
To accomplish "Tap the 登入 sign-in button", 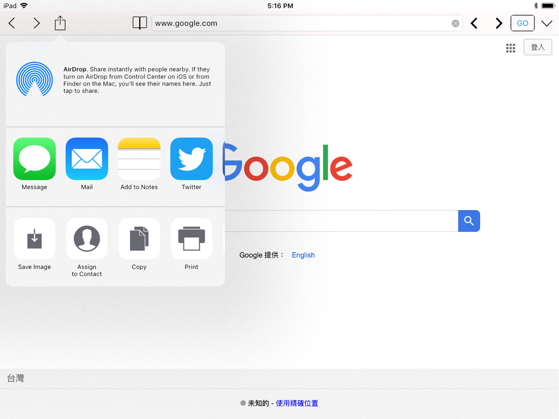I will (x=538, y=47).
